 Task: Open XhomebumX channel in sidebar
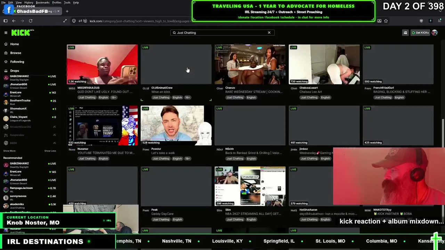[30, 110]
